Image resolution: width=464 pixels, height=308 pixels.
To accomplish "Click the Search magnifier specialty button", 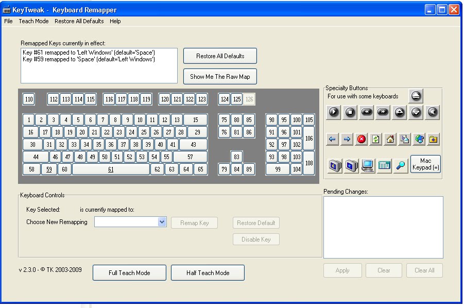I will (x=401, y=166).
